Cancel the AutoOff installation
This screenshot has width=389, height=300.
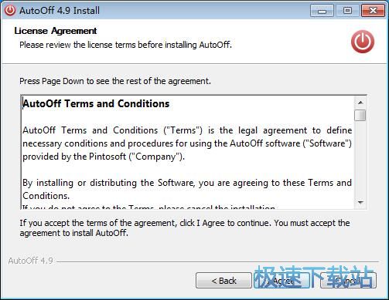click(348, 281)
